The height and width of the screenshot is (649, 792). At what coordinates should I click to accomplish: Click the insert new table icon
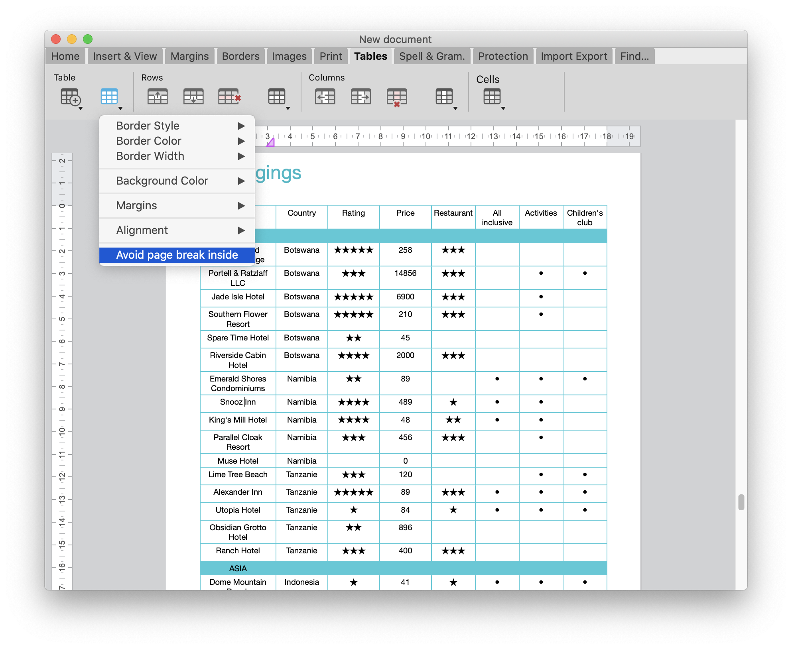(x=71, y=97)
